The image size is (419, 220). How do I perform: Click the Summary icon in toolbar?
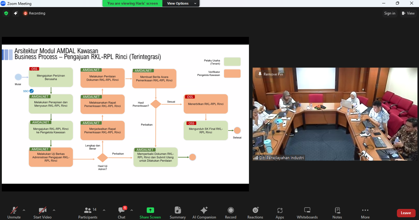(x=178, y=213)
